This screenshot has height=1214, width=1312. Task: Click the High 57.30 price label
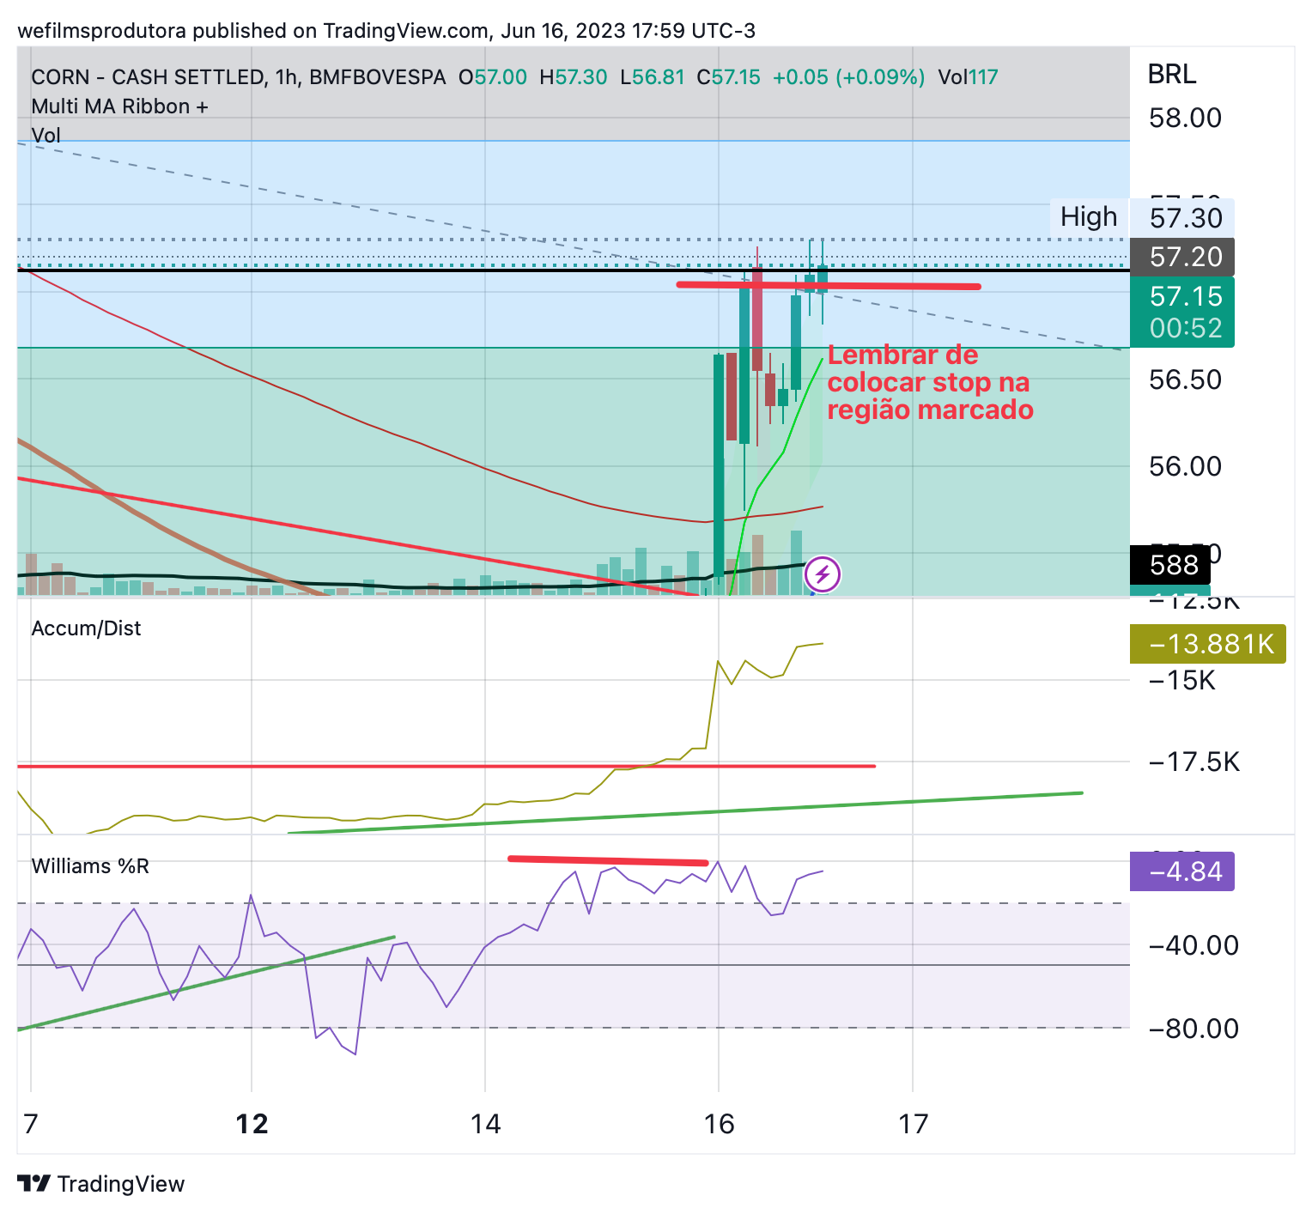1143,217
